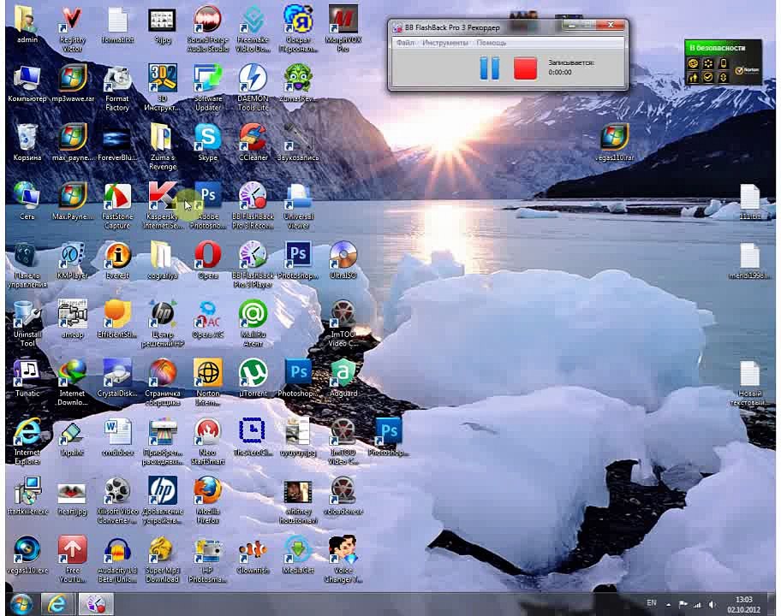Select the Adguard desktop icon
The height and width of the screenshot is (616, 781).
343,378
